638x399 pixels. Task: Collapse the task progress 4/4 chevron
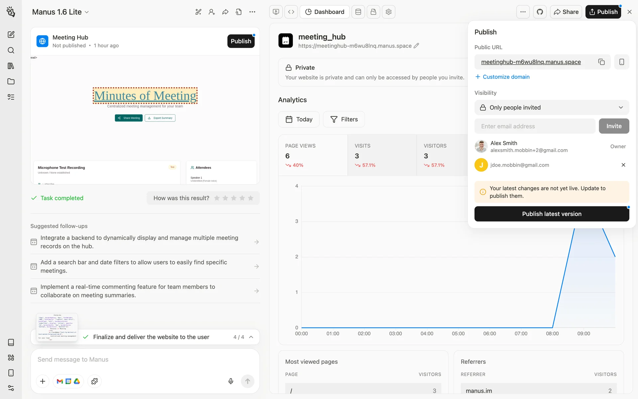[x=251, y=337]
